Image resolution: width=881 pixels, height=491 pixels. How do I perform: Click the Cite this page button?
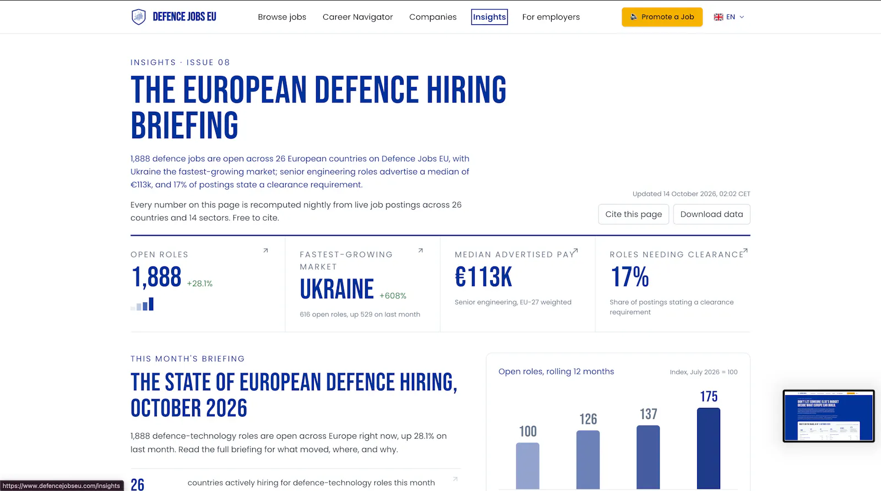(x=634, y=214)
